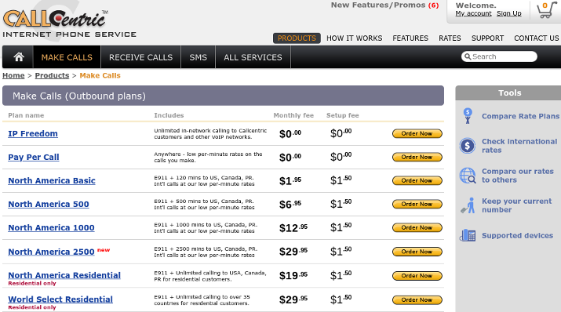Click the Compare Rate Plans person icon
Image resolution: width=561 pixels, height=312 pixels.
click(468, 116)
